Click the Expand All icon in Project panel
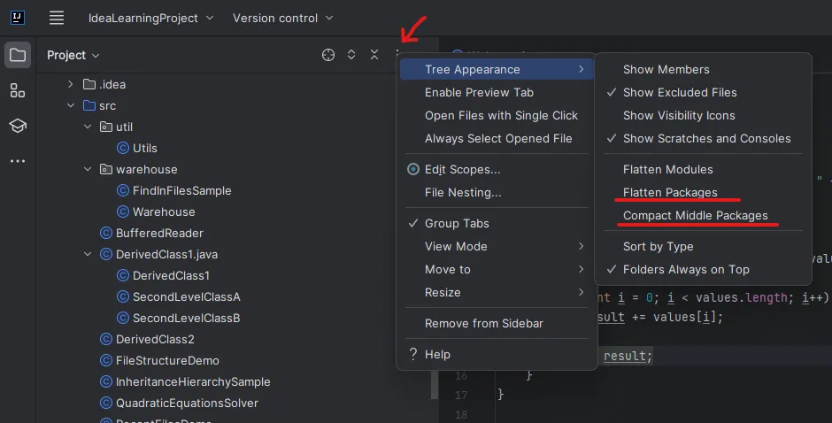 pyautogui.click(x=351, y=55)
